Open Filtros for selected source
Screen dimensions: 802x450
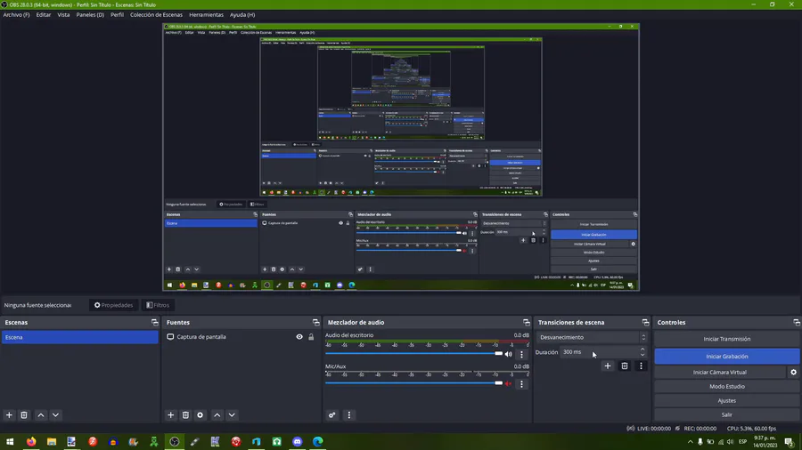click(x=158, y=305)
